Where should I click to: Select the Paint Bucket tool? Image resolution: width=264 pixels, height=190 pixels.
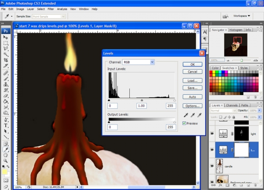click(x=6, y=101)
